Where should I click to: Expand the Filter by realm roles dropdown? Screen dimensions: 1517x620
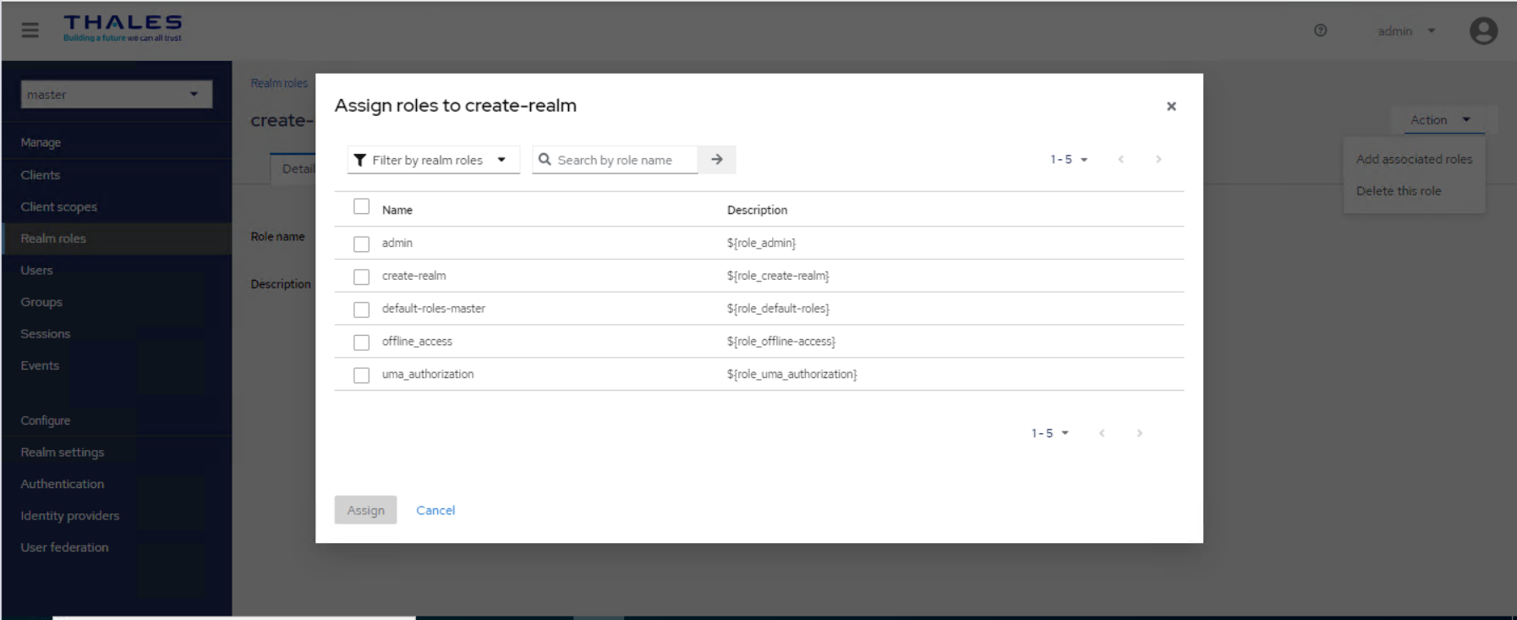(433, 160)
